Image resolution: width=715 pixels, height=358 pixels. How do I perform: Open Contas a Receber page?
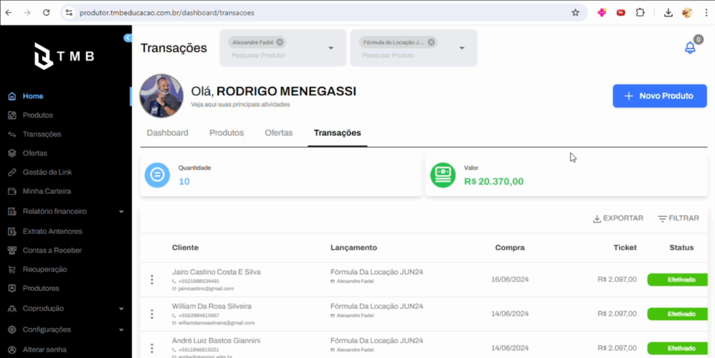pos(52,251)
